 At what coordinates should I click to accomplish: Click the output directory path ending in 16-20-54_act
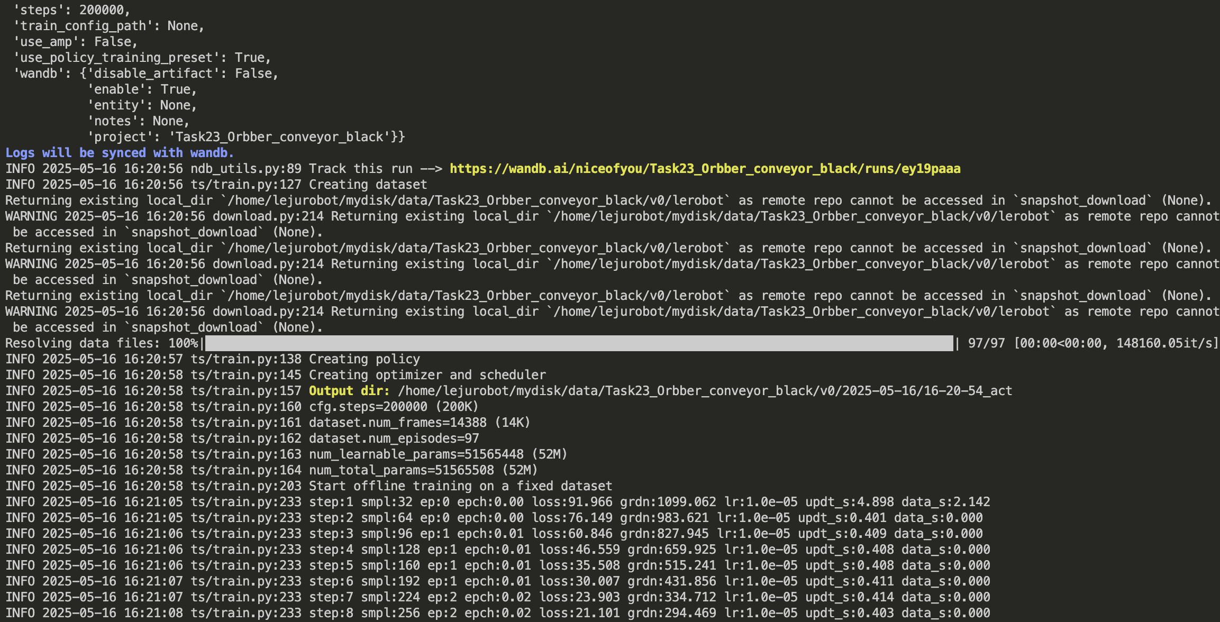(705, 391)
